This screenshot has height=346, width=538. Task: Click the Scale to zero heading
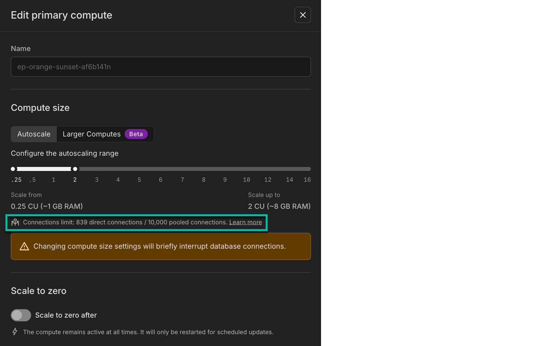39,291
